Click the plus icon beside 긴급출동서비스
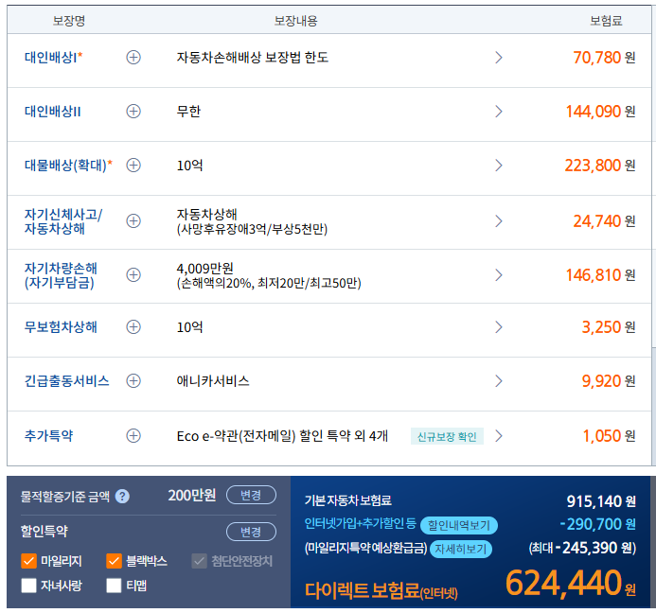Screen dimensions: 656x613 133,380
